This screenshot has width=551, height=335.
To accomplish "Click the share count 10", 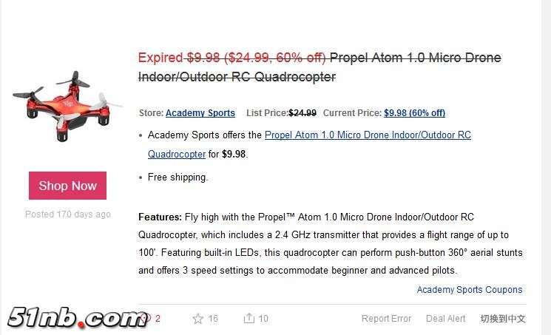I will coord(263,319).
